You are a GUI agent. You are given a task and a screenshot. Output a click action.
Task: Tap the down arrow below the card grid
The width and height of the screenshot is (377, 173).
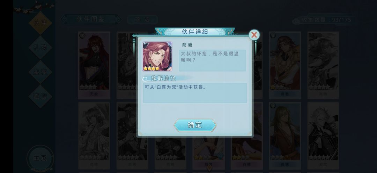[x=210, y=168]
